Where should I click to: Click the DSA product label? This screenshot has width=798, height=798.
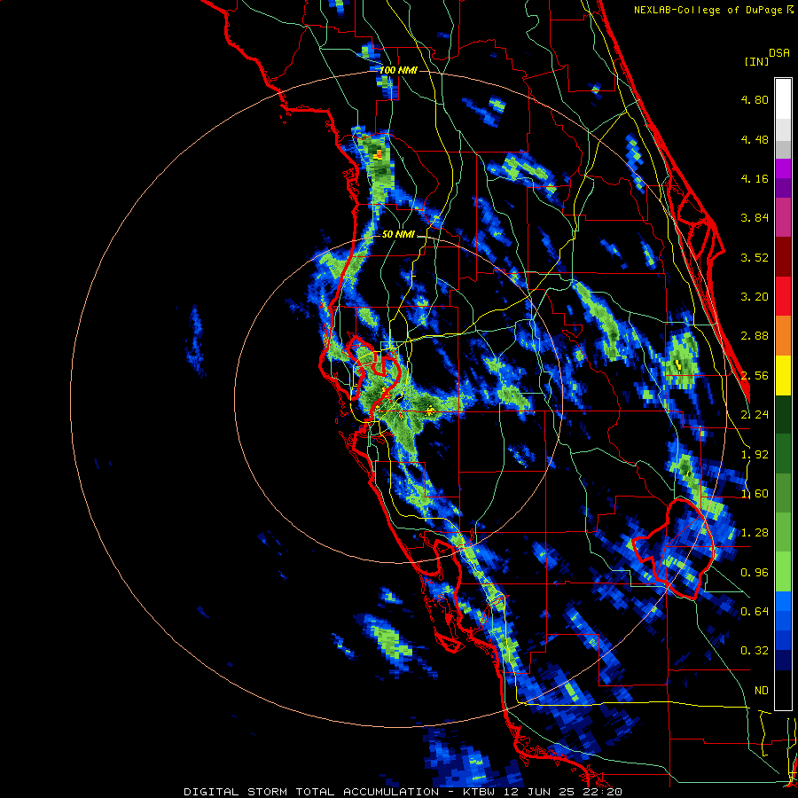coord(779,53)
